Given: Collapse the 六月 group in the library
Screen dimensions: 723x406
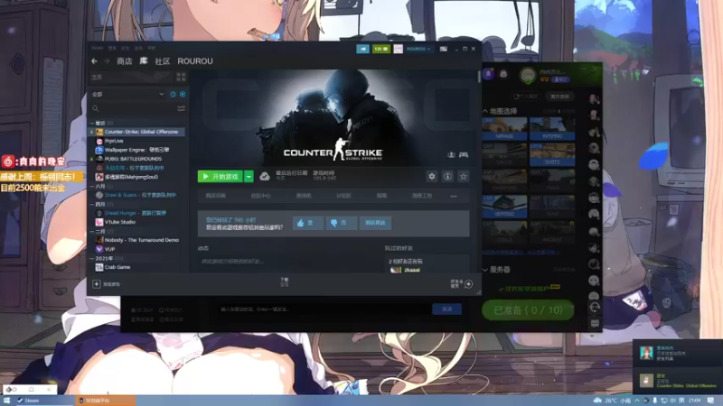Looking at the screenshot, I should point(92,187).
